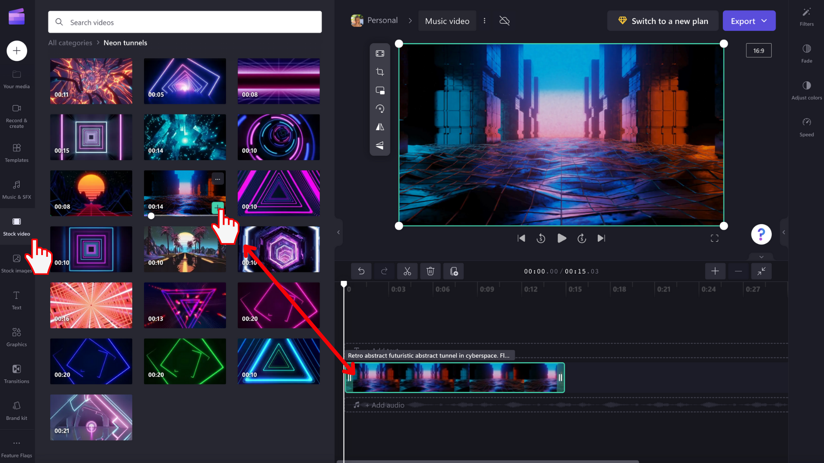Collapse the help chevron below the question mark
The width and height of the screenshot is (824, 463).
click(x=761, y=256)
